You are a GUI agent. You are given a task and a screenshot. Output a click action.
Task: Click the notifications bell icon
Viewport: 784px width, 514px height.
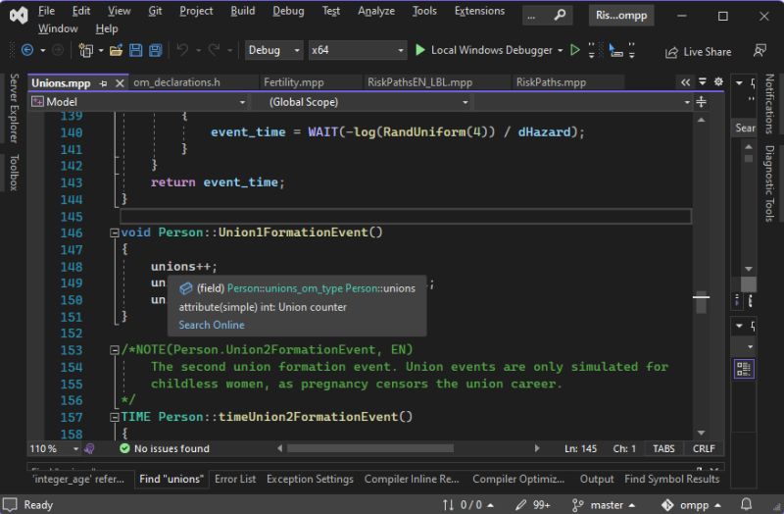coord(746,504)
